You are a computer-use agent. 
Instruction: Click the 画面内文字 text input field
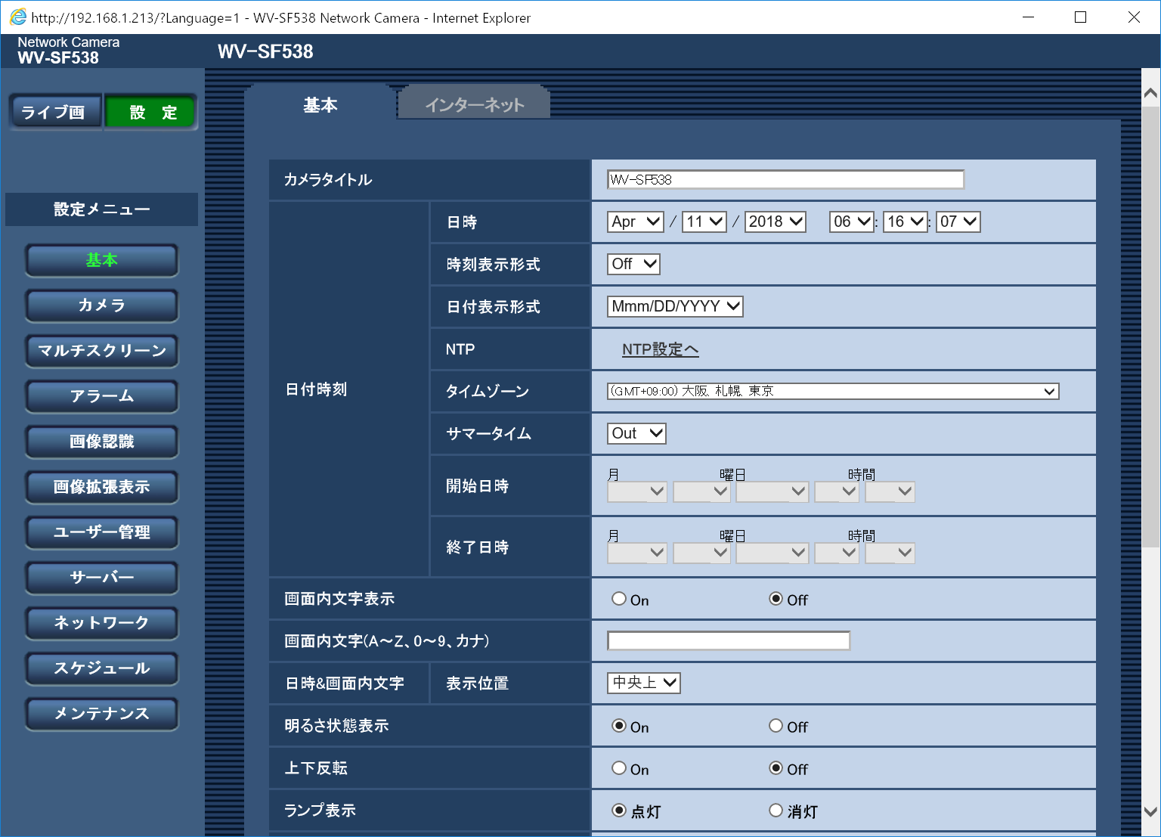coord(729,640)
